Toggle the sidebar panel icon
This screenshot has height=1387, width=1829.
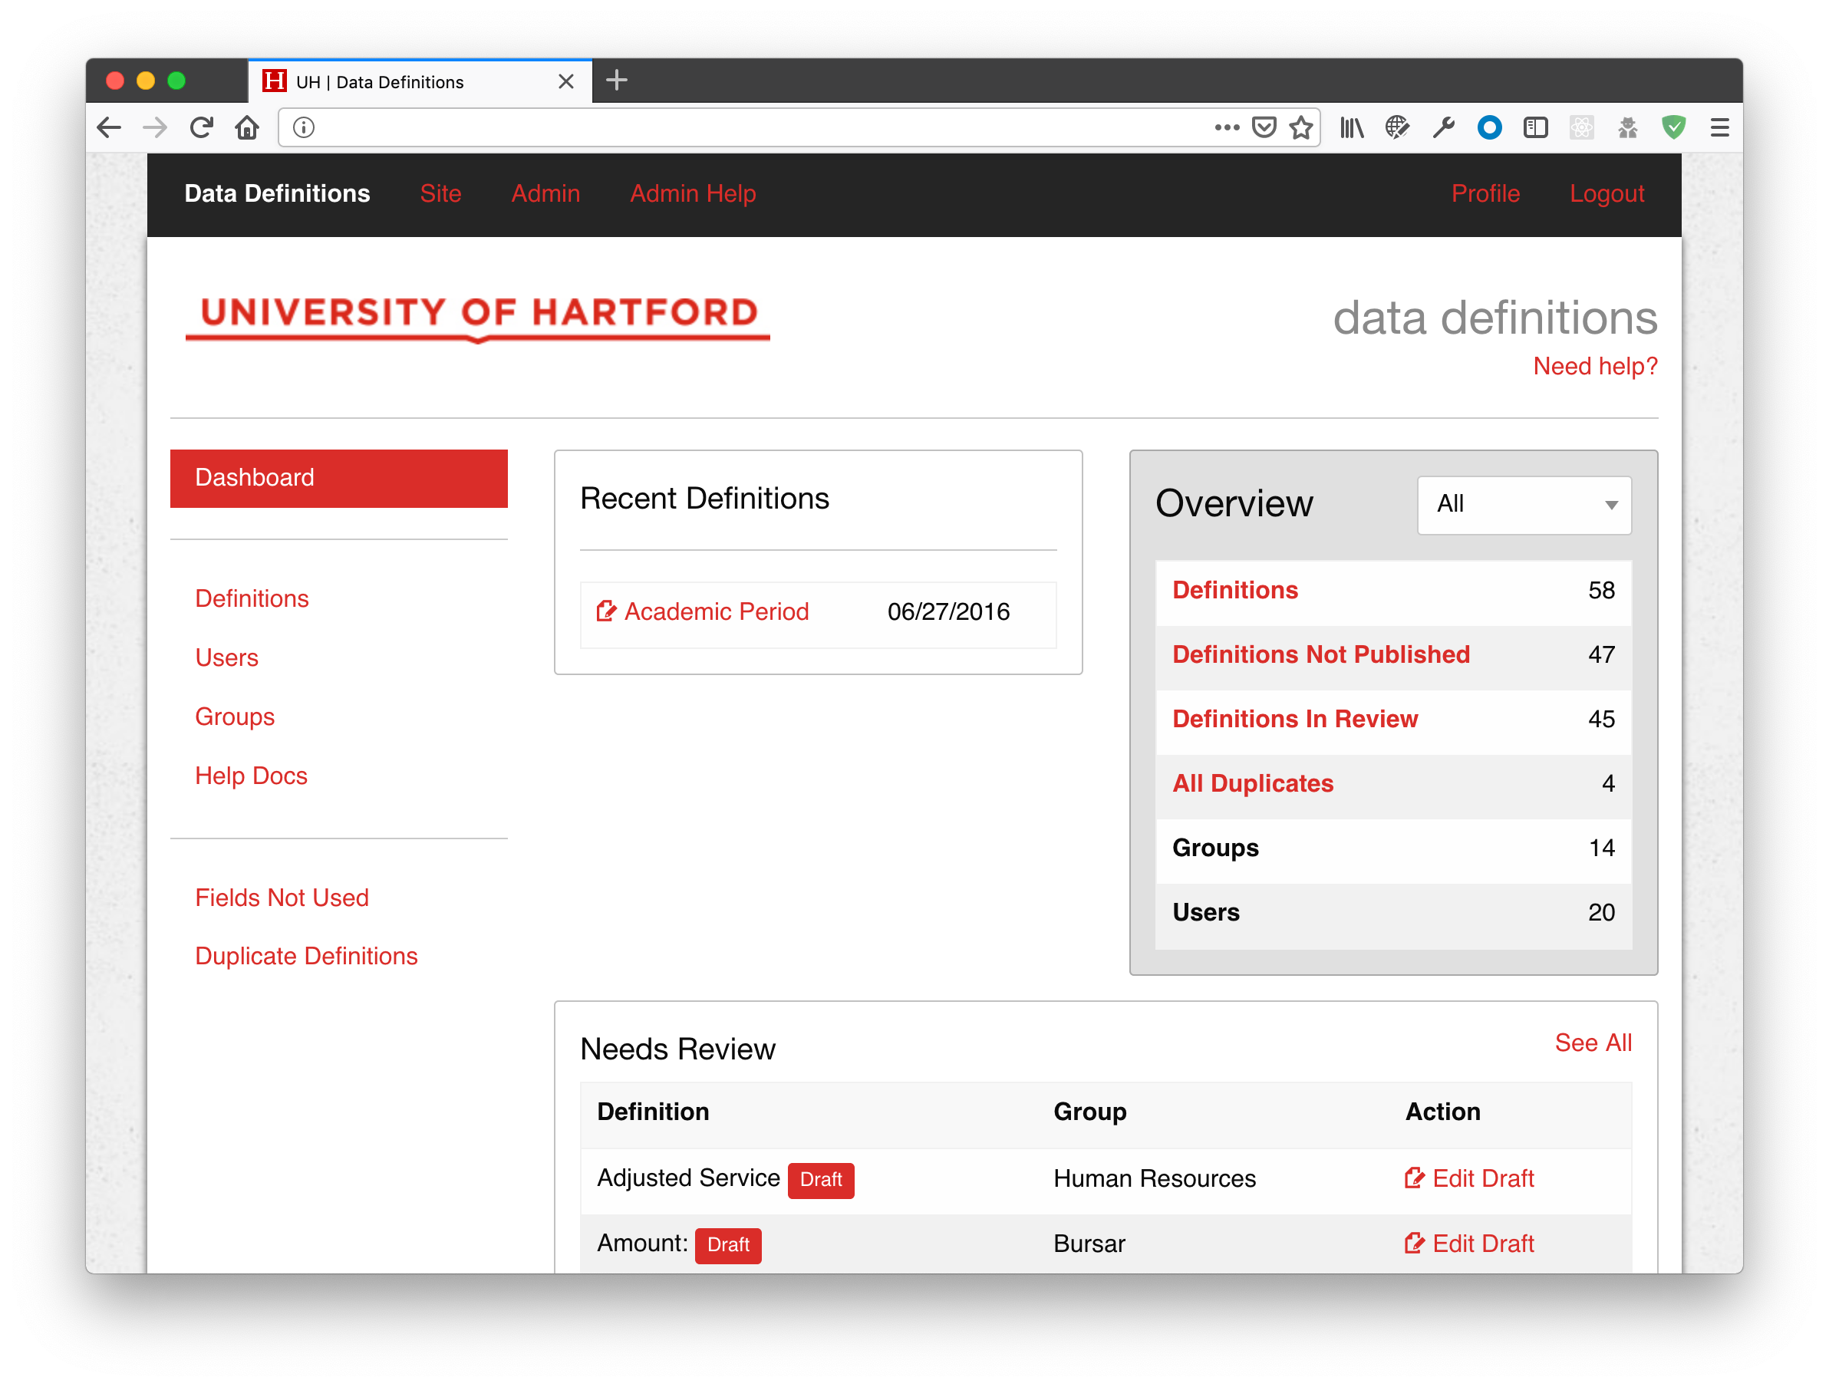[x=1535, y=128]
